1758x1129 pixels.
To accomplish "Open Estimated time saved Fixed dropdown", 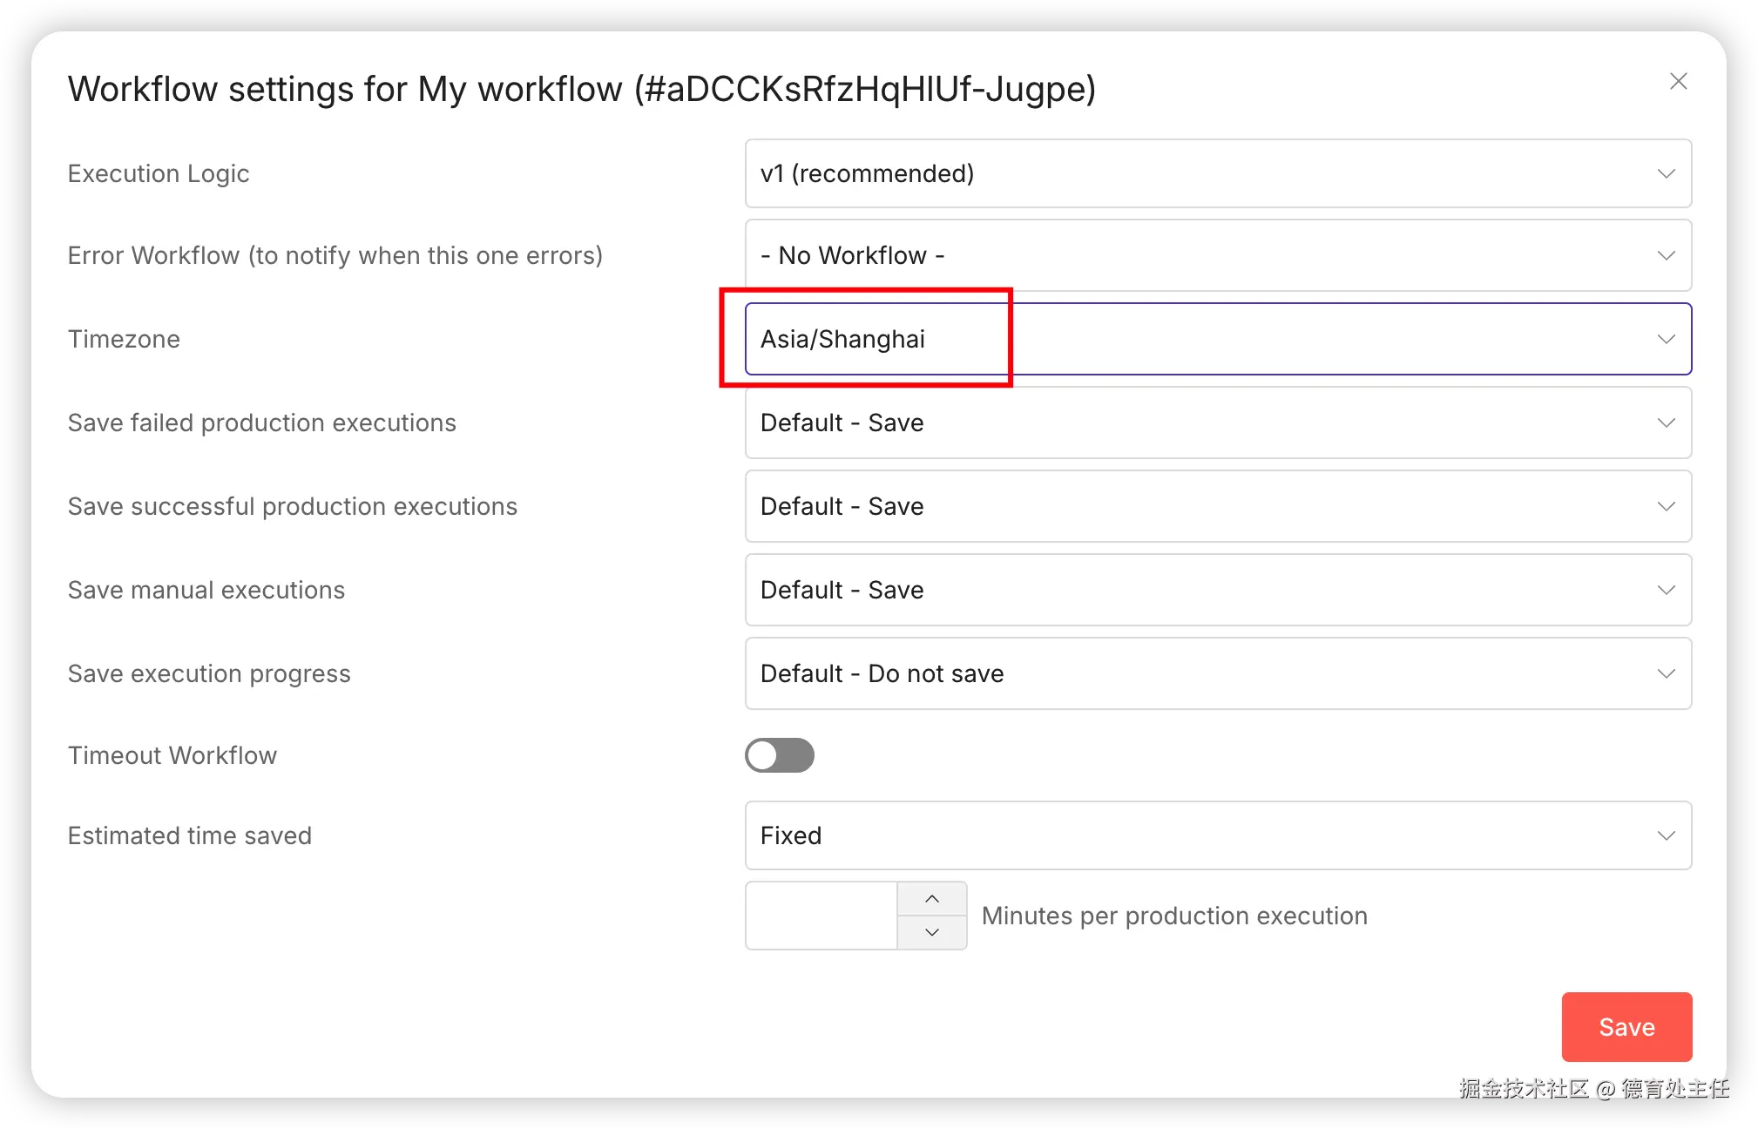I will click(x=1216, y=835).
